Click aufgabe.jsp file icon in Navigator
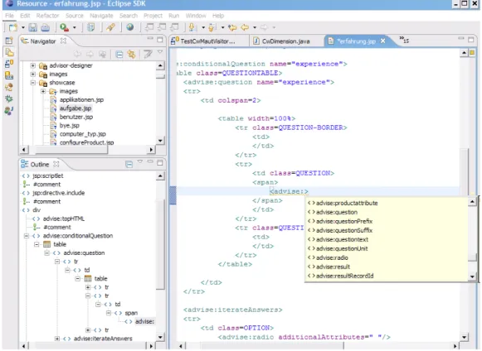Image resolution: width=482 pixels, height=351 pixels. click(53, 108)
